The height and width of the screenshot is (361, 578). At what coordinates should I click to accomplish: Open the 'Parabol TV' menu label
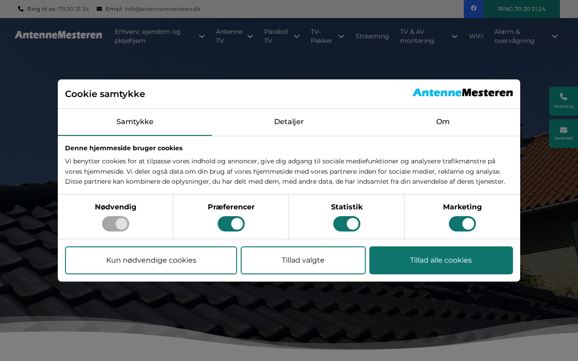click(276, 36)
